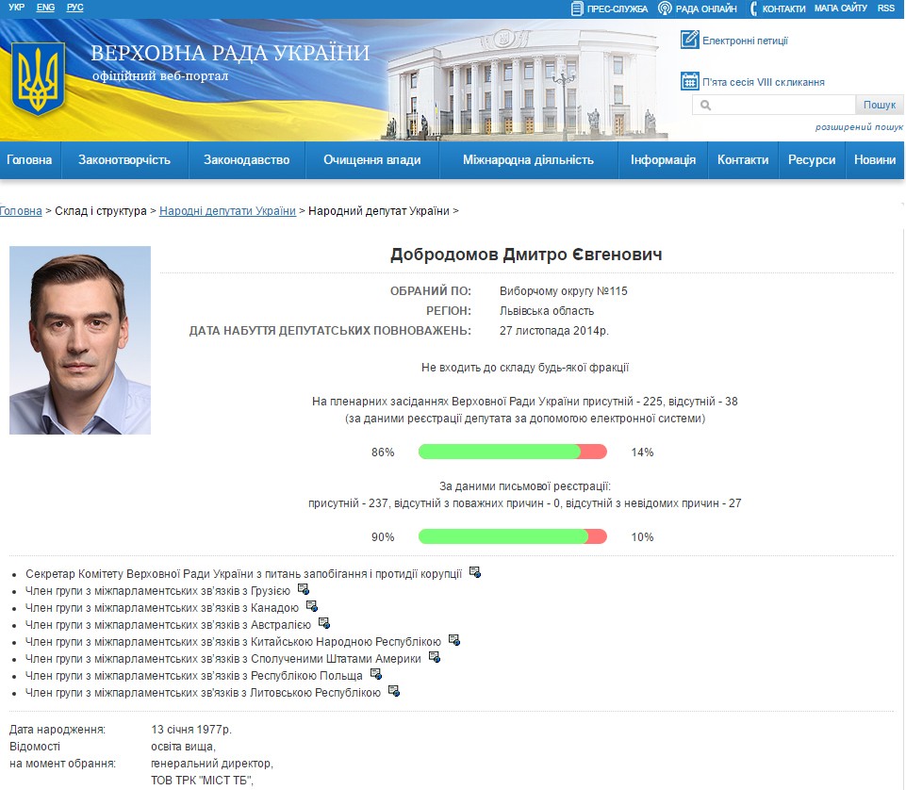
Task: Click Народні депутати України breadcrumb link
Action: click(227, 211)
